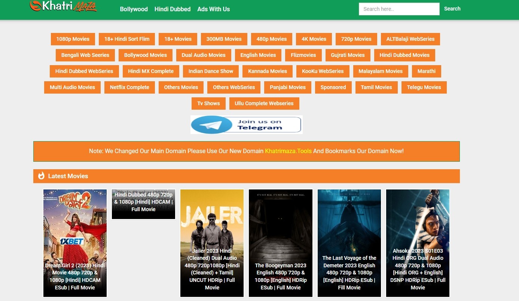Screen dimensions: 519x301
Task: Go to Others WebSeries category
Action: click(234, 87)
